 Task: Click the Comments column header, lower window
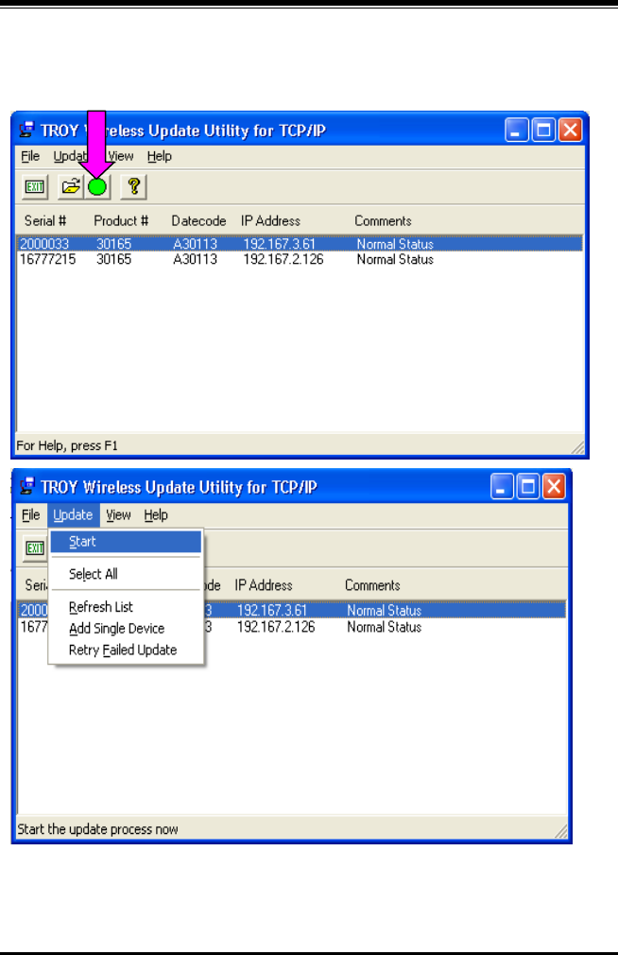372,585
